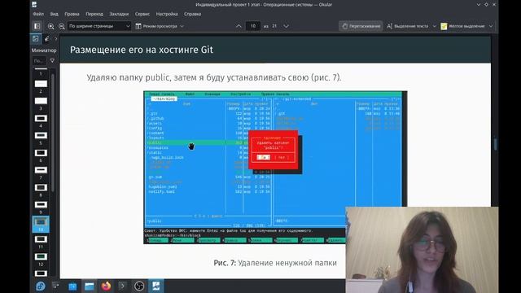Open page 5 thumbnail

41,136
